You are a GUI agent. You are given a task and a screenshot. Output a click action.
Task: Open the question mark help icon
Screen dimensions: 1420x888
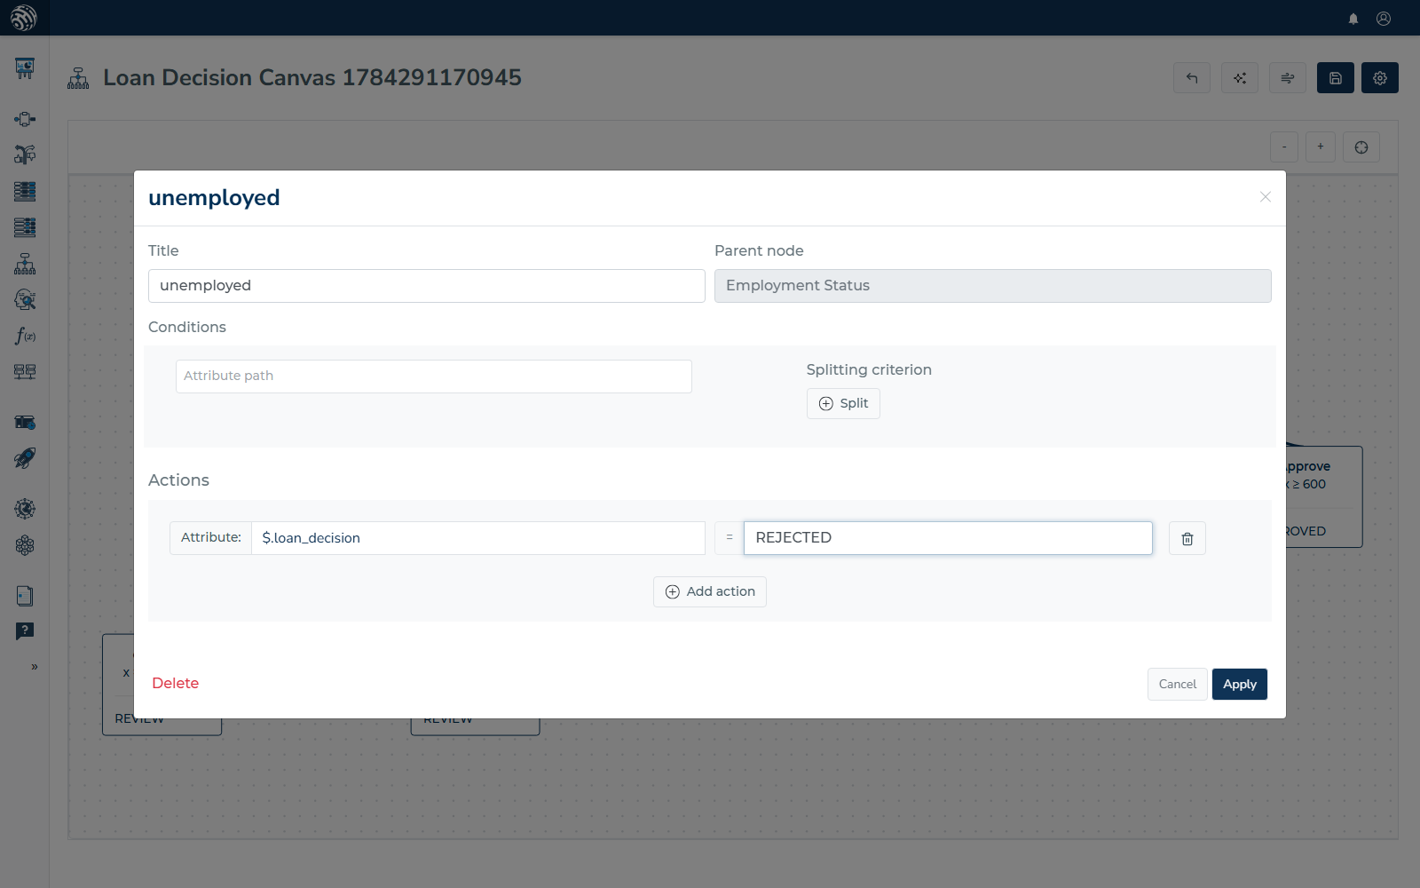click(x=25, y=630)
